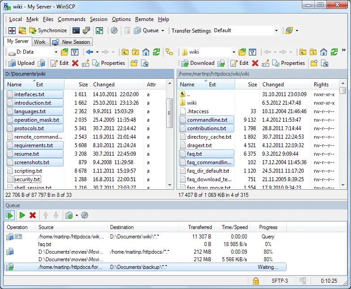Screen dimensions: 351x289
Task: Open the preferences gear icon in main toolbar
Action: [x=114, y=30]
